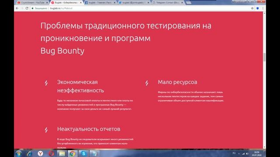Open the buglab Facebook tab
Viewport: 280px width, 157px height.
pyautogui.click(x=100, y=3)
